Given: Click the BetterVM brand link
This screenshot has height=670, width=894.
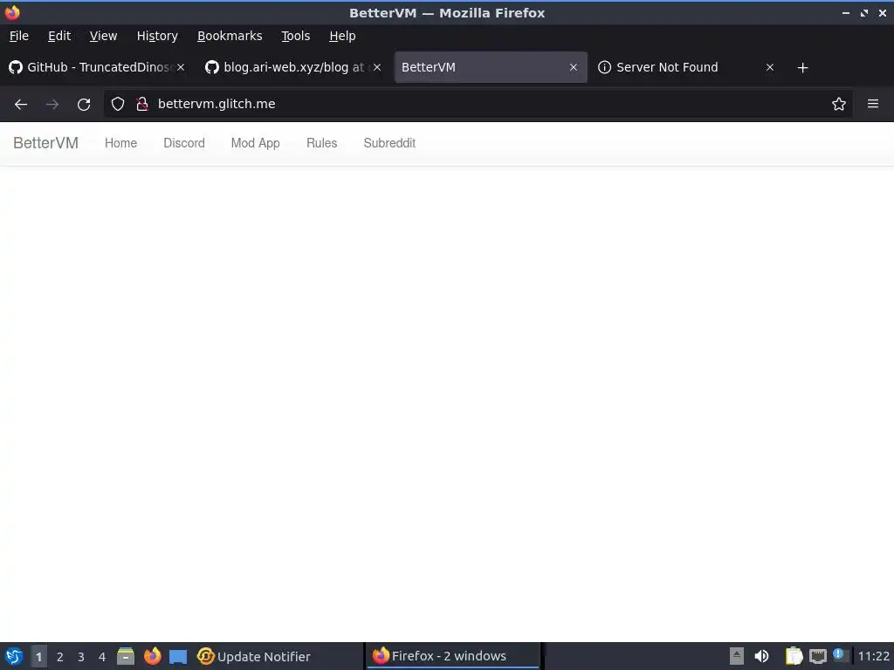Looking at the screenshot, I should [45, 143].
